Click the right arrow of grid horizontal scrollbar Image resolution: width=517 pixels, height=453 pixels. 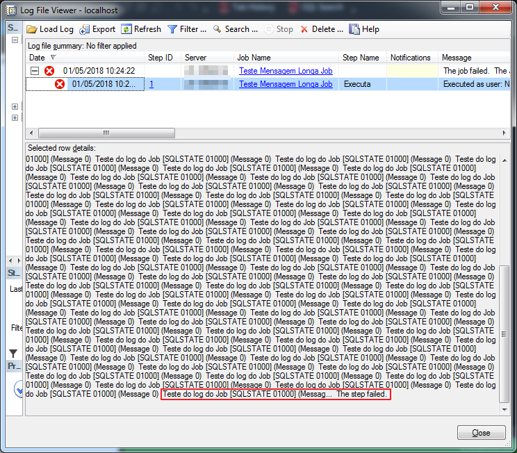point(504,133)
